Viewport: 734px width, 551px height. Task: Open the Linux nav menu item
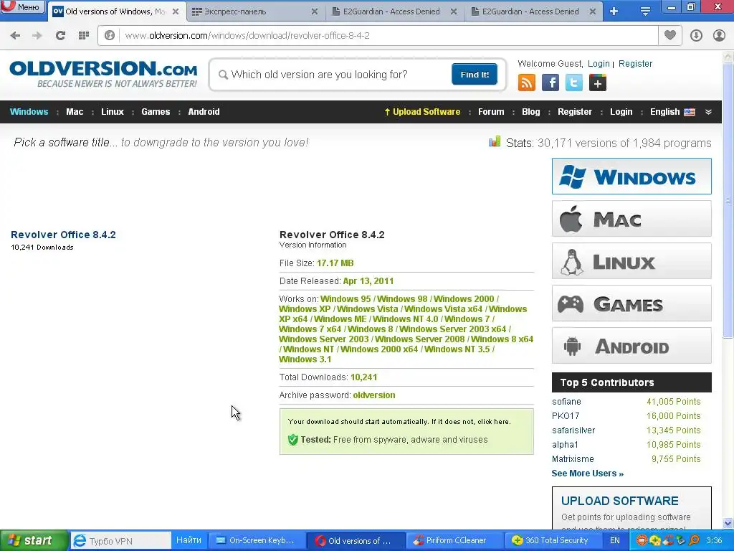[113, 112]
